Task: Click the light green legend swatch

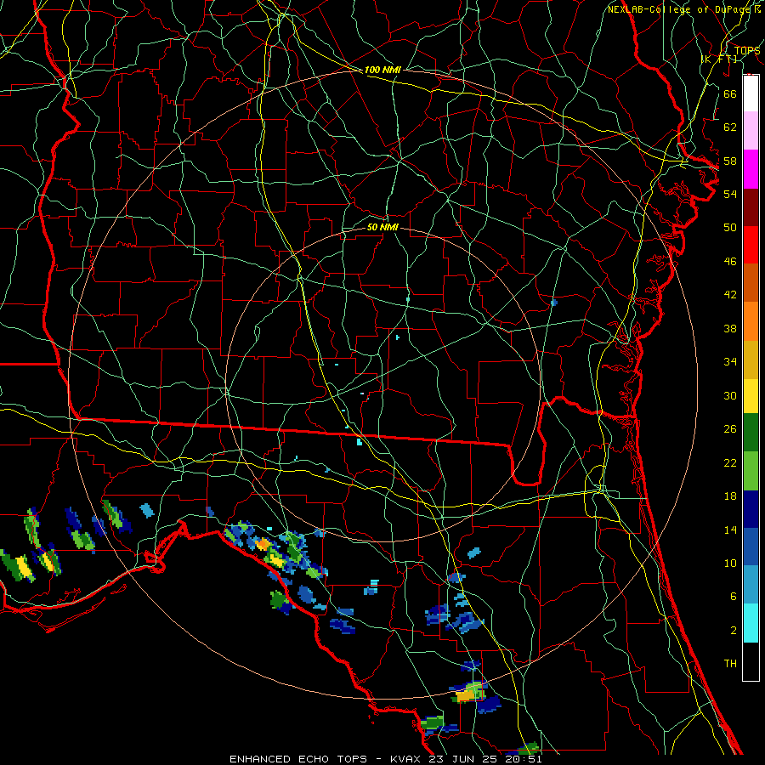Action: click(751, 471)
